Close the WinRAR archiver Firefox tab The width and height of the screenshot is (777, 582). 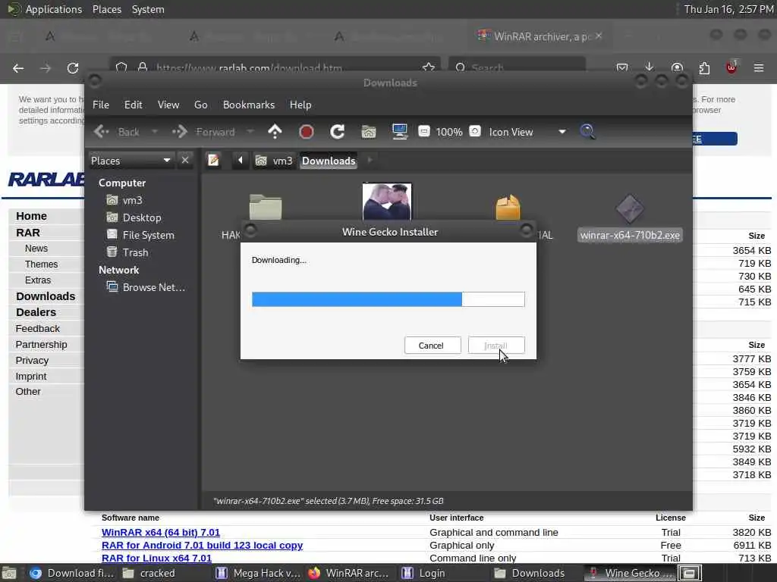point(599,36)
